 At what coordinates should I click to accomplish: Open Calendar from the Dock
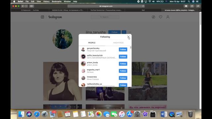pos(68,114)
